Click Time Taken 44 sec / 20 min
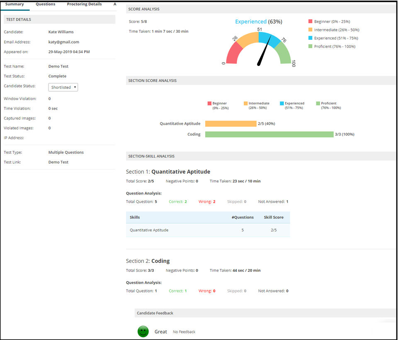Screen dimensions: 398x340 pyautogui.click(x=235, y=270)
